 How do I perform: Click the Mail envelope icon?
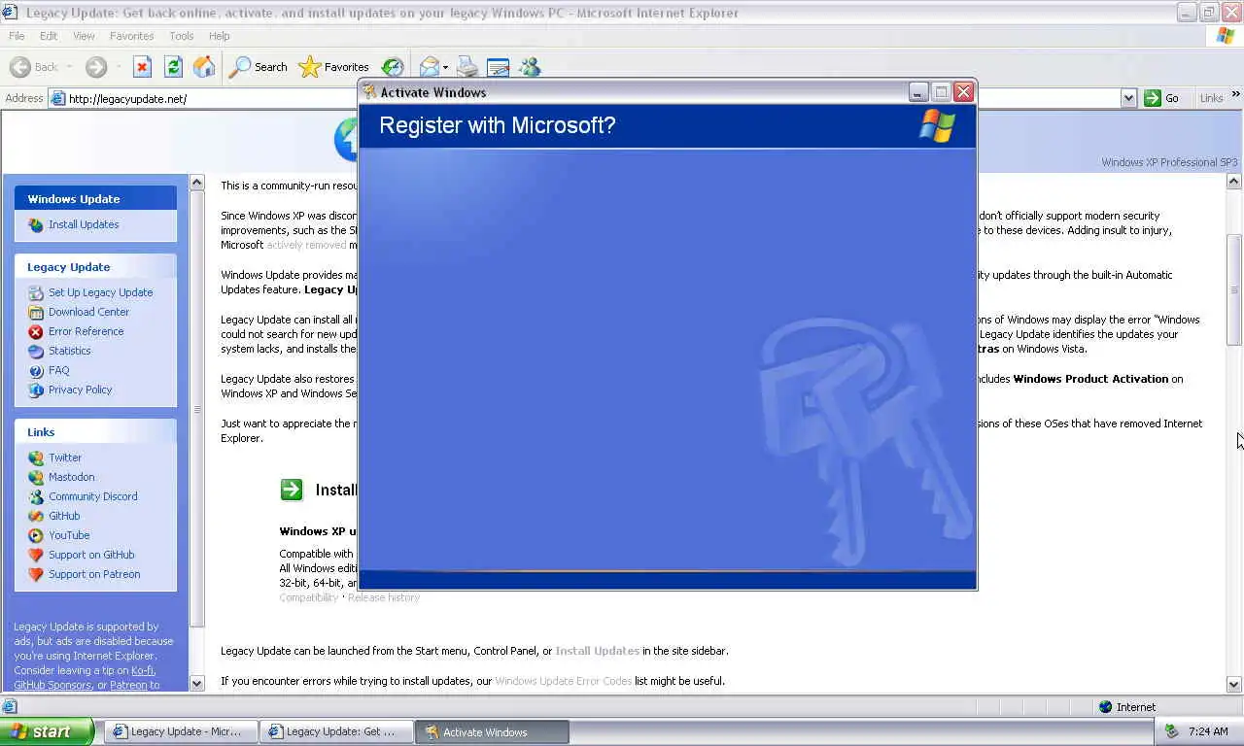(429, 67)
